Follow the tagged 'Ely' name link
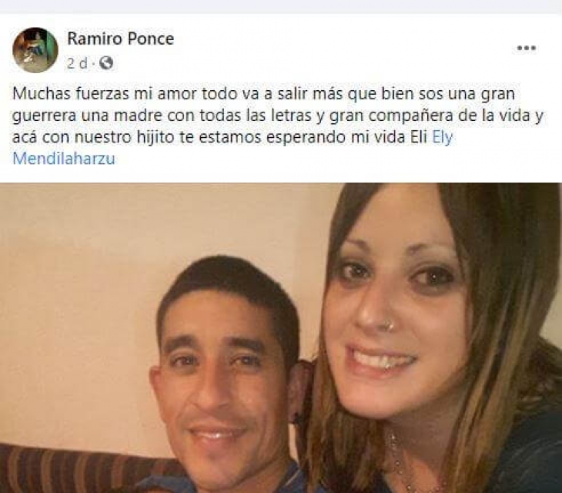Image resolution: width=562 pixels, height=493 pixels. pyautogui.click(x=443, y=137)
